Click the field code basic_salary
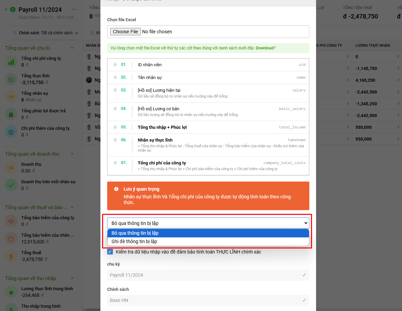 (x=292, y=109)
